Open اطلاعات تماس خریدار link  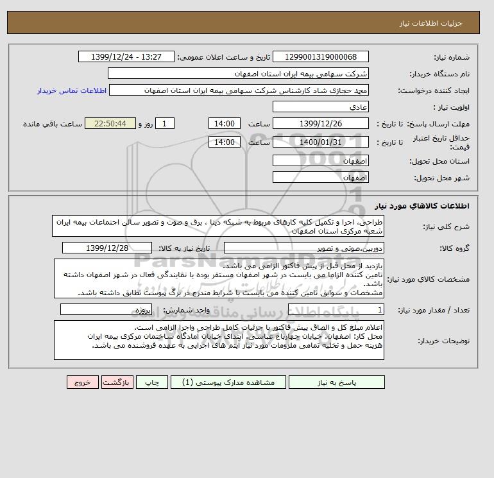point(72,90)
